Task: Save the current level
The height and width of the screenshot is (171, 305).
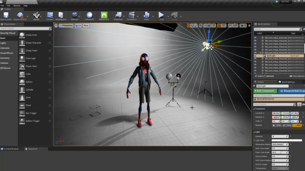Action: point(5,15)
